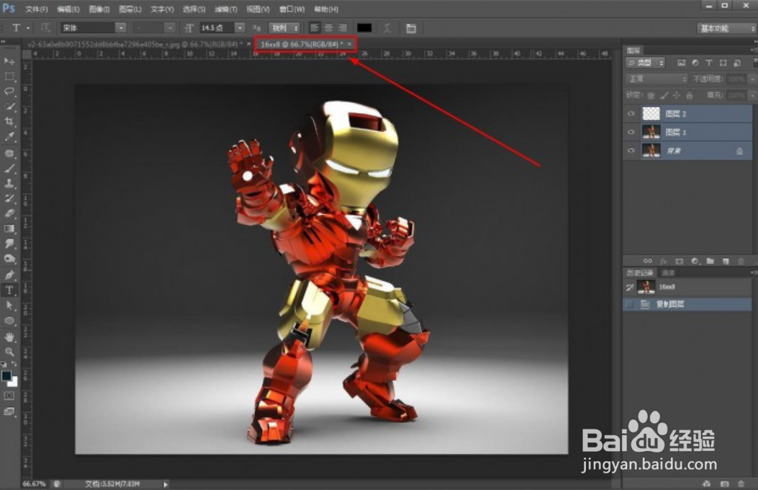Open the tool preset picker arrow
758x490 pixels.
[x=28, y=28]
